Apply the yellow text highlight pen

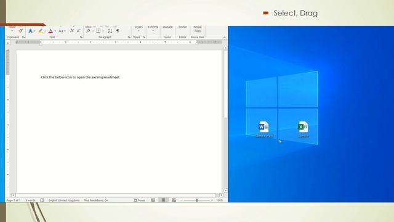point(41,31)
